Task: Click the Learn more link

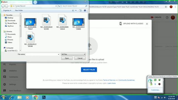Action: click(111, 83)
